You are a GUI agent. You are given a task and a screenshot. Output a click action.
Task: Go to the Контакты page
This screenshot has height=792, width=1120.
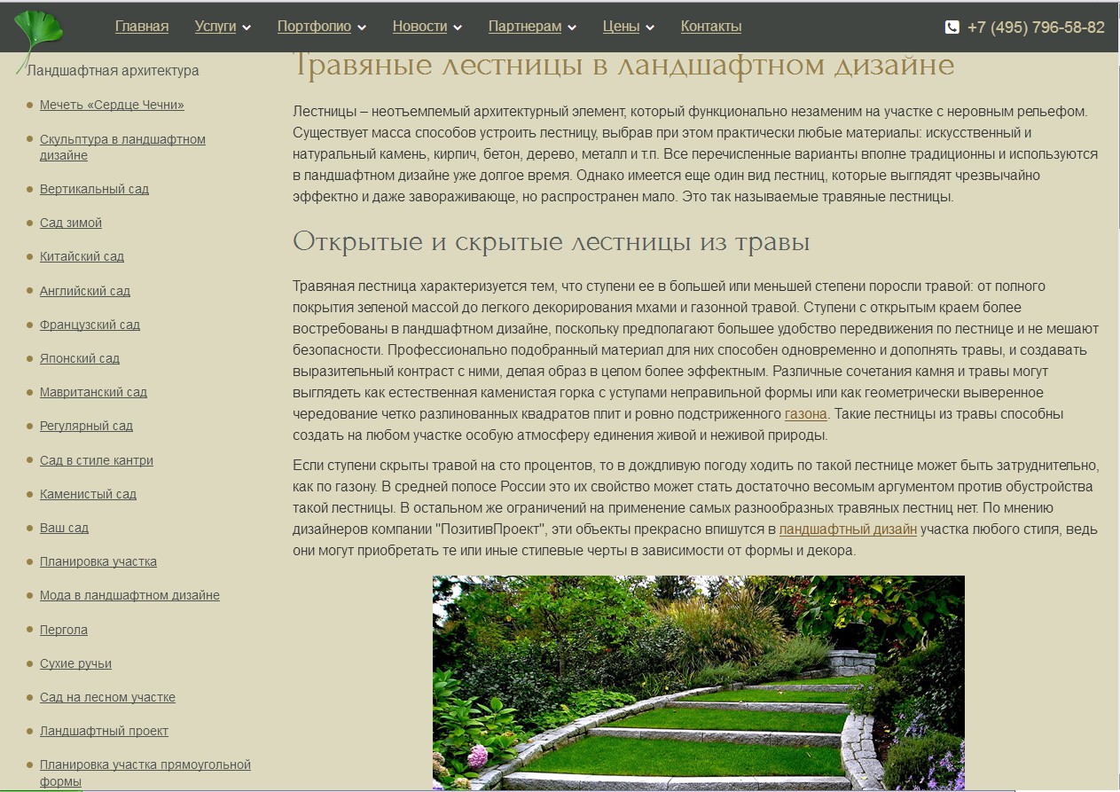711,27
